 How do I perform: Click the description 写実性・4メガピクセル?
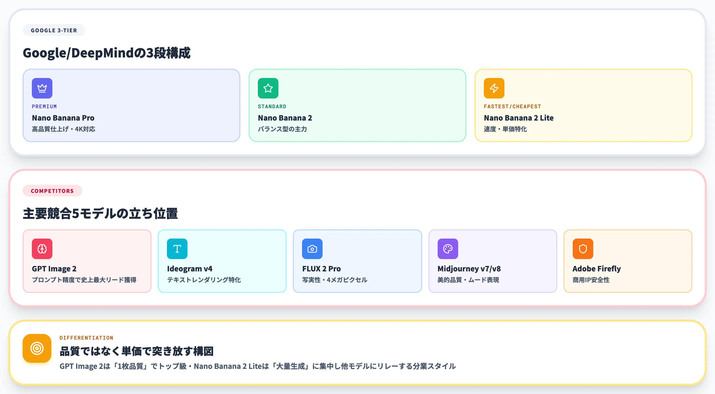coord(334,280)
